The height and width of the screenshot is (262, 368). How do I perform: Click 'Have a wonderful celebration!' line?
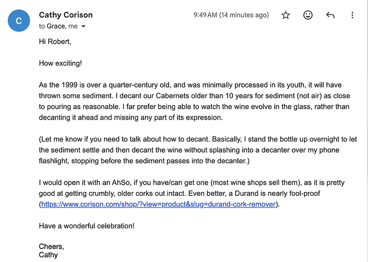tap(86, 226)
